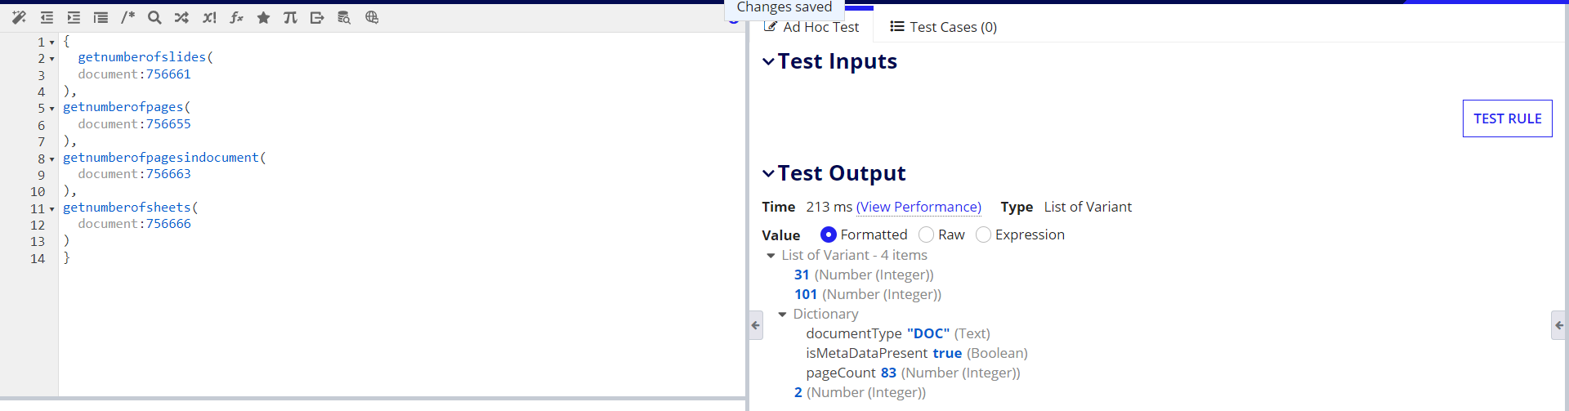Click the output value 2
1569x411 pixels.
click(798, 393)
